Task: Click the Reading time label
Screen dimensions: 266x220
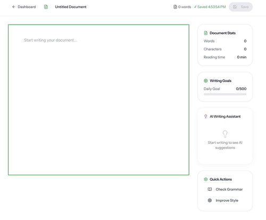Action: click(x=214, y=57)
